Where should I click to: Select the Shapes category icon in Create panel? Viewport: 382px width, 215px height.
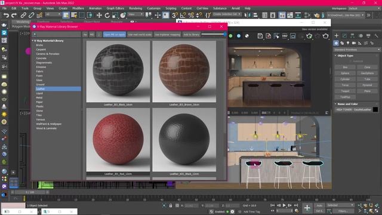tap(342, 43)
